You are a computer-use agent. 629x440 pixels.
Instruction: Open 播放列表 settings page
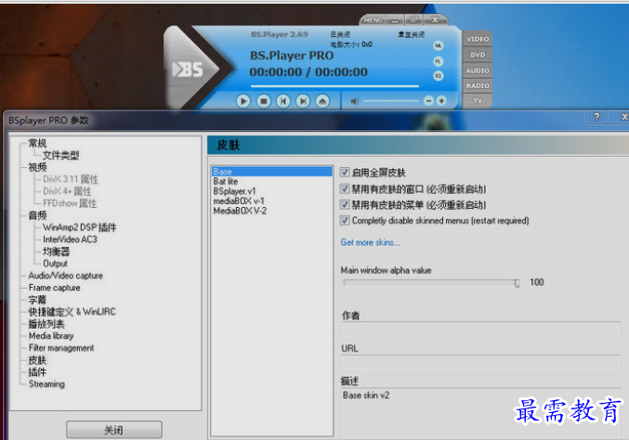[x=46, y=324]
